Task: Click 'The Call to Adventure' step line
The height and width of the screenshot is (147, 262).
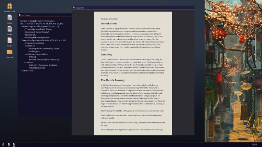Action: 131,117
